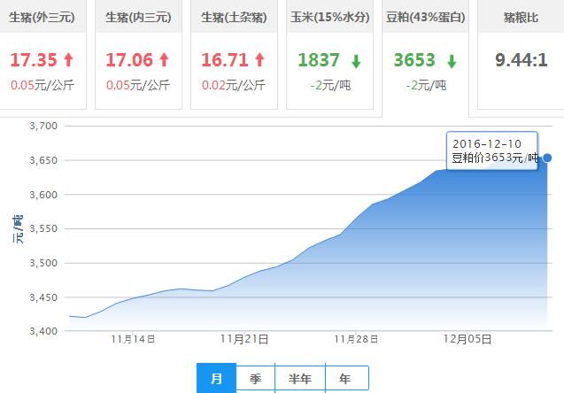Image resolution: width=564 pixels, height=393 pixels.
Task: Click the 3,400 y-axis label
Action: (x=43, y=331)
